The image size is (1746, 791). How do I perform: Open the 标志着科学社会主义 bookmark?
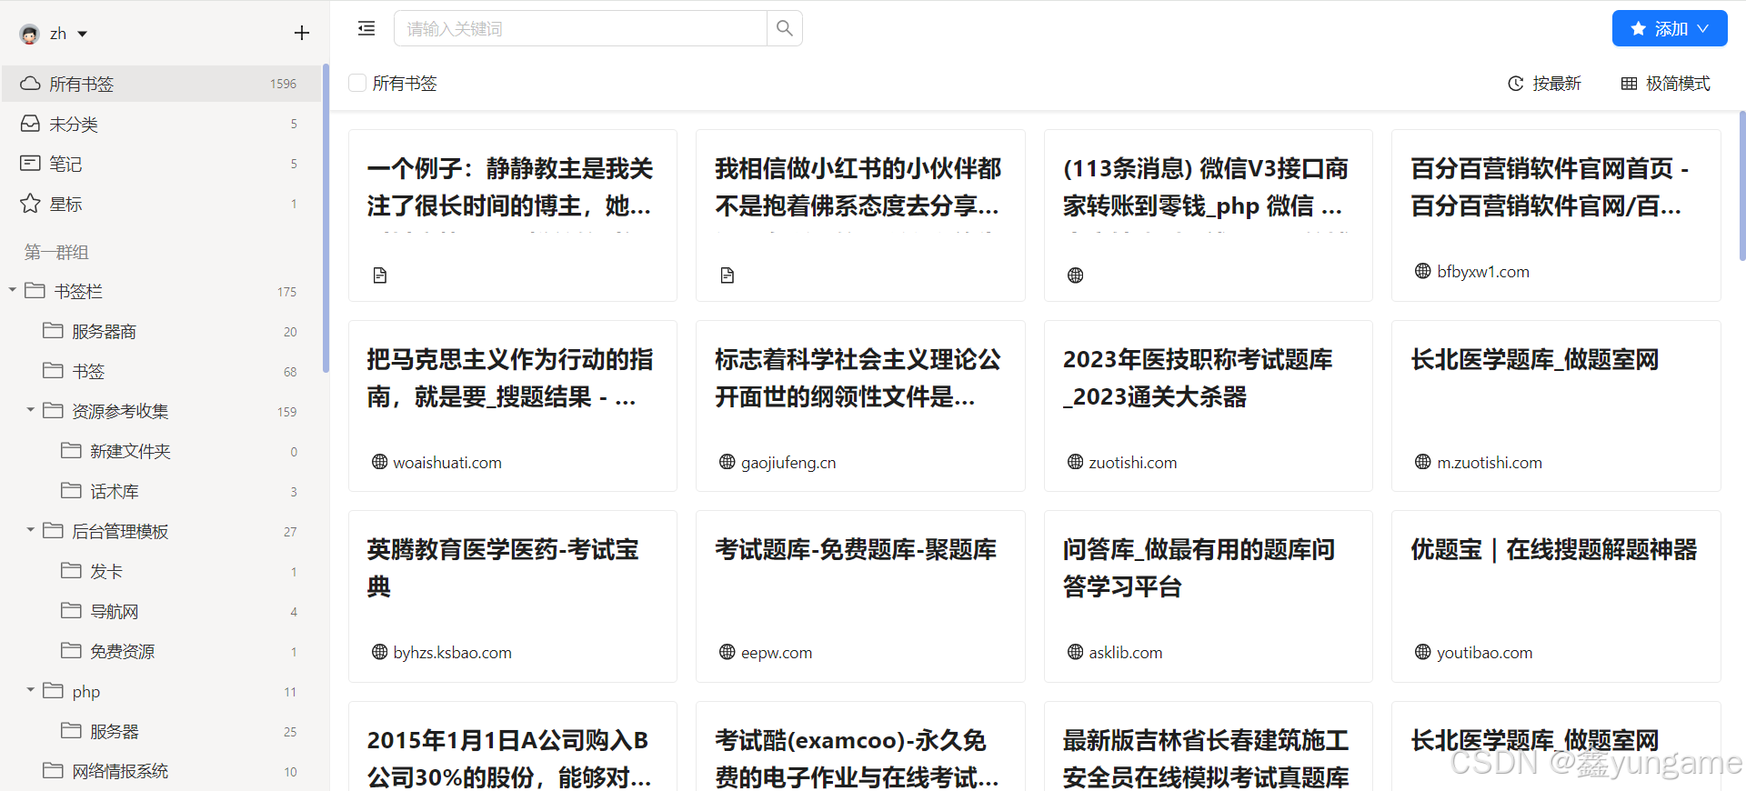(x=860, y=406)
